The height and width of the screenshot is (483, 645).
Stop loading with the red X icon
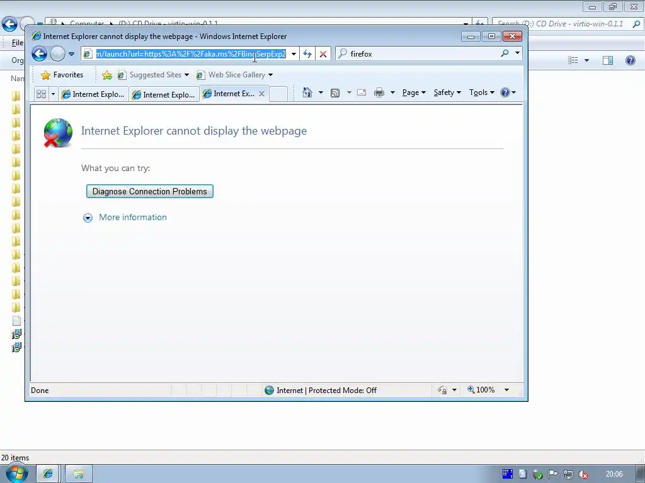[323, 54]
